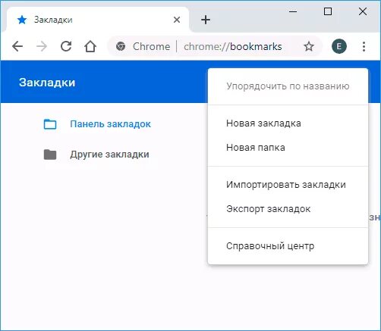Choose Импортировать закладки
This screenshot has width=381, height=331.
click(288, 185)
